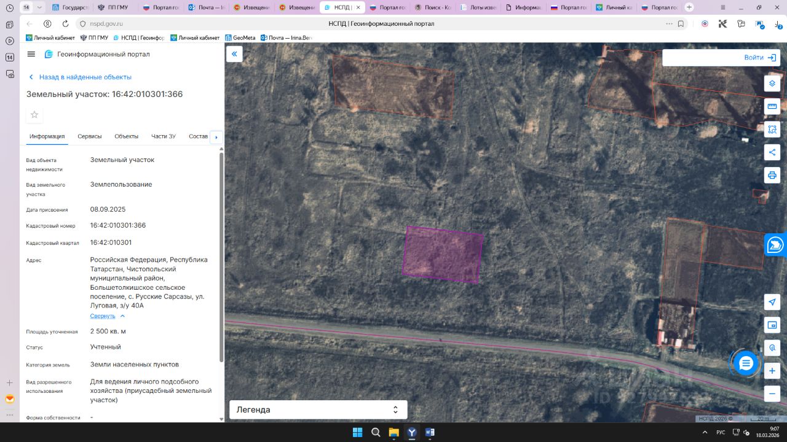Screen dimensions: 787x442
Task: Open the map layers panel
Action: tap(772, 83)
